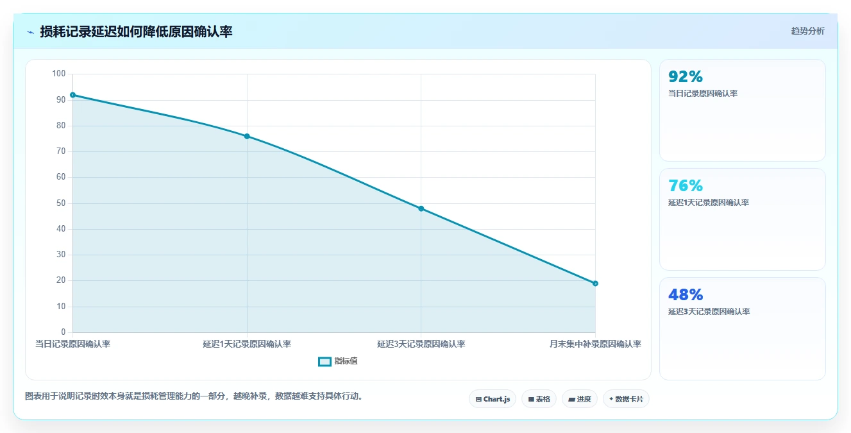Click x-axis label 延迟1天记录原因确认率
Viewport: 851px width, 433px height.
coord(247,344)
